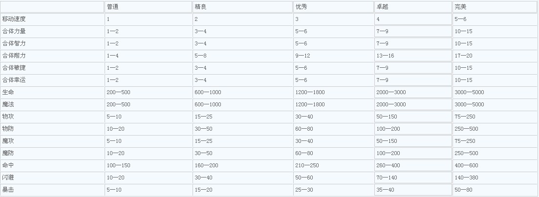The width and height of the screenshot is (539, 197).
Task: Select the 210—250 cell under 优秀
Action: (x=307, y=165)
